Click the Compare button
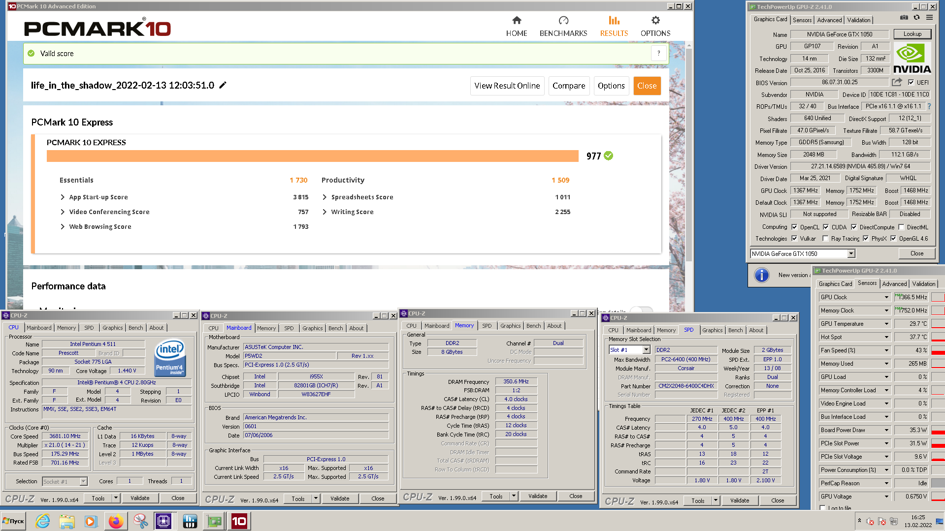Image resolution: width=945 pixels, height=531 pixels. coord(569,86)
